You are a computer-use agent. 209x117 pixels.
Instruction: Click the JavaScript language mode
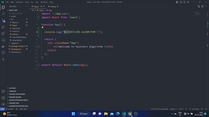click(x=194, y=109)
